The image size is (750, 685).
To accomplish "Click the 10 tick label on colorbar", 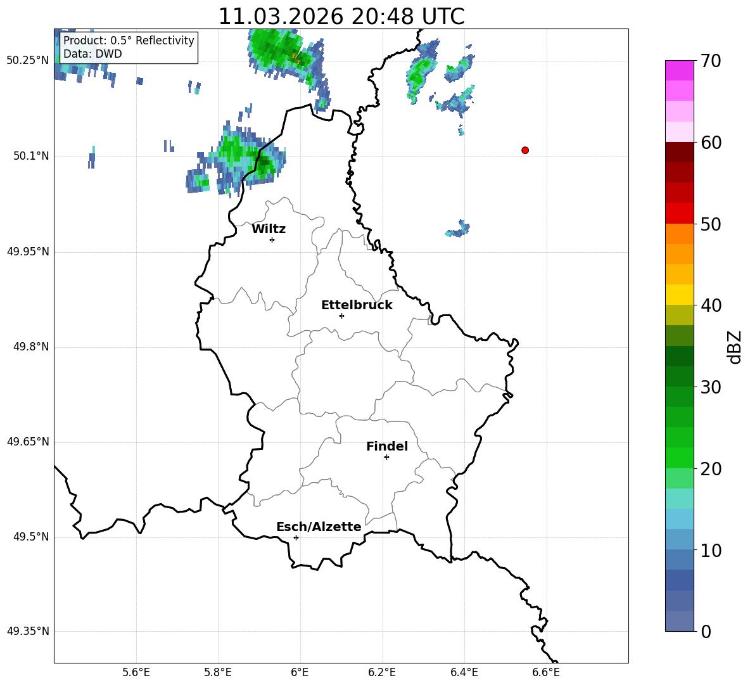I will [711, 551].
